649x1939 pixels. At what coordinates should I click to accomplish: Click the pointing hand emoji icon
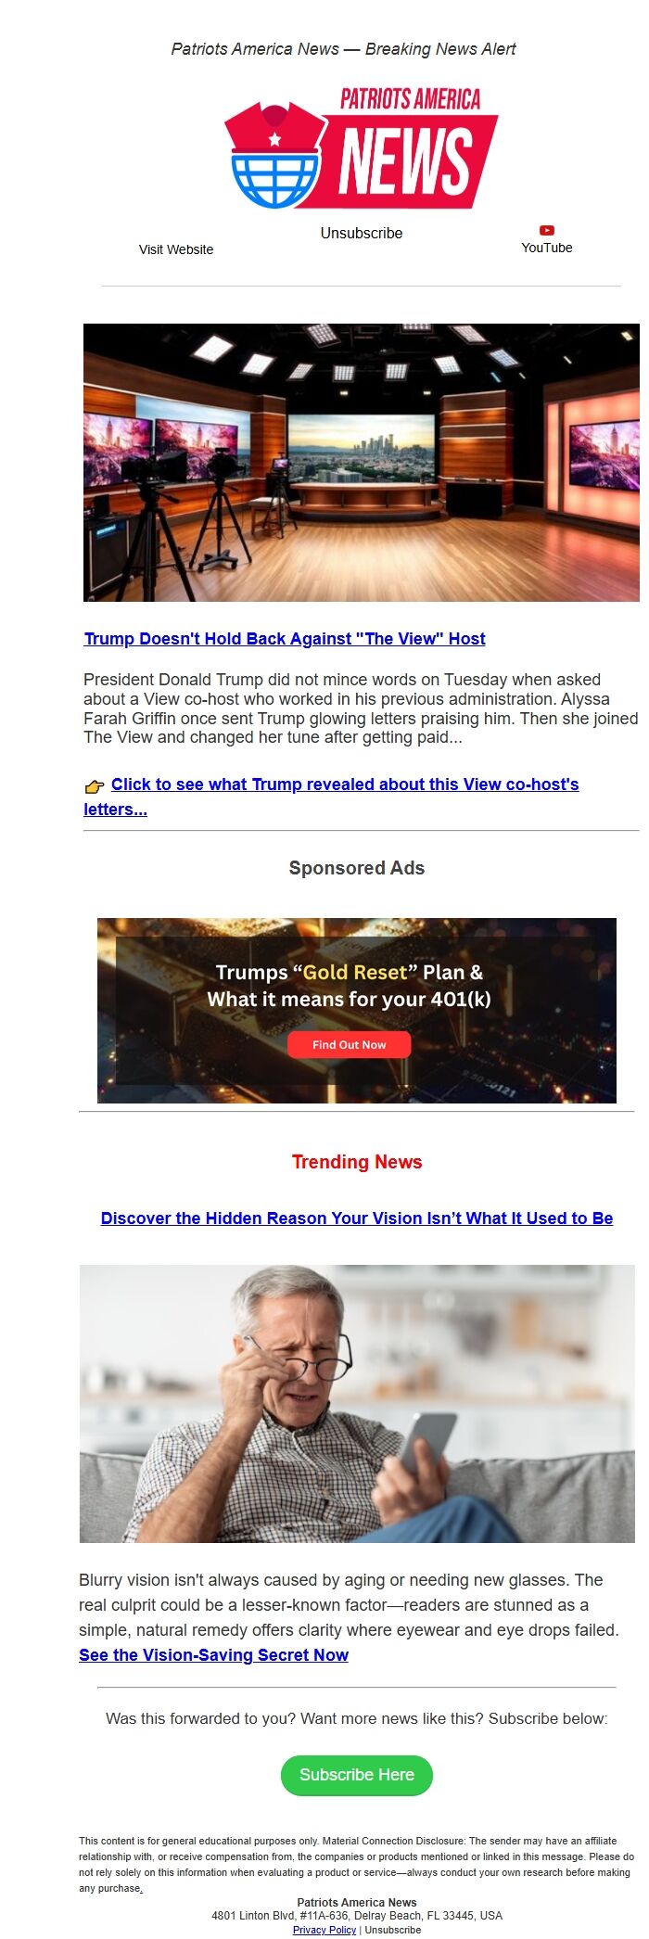pyautogui.click(x=95, y=786)
